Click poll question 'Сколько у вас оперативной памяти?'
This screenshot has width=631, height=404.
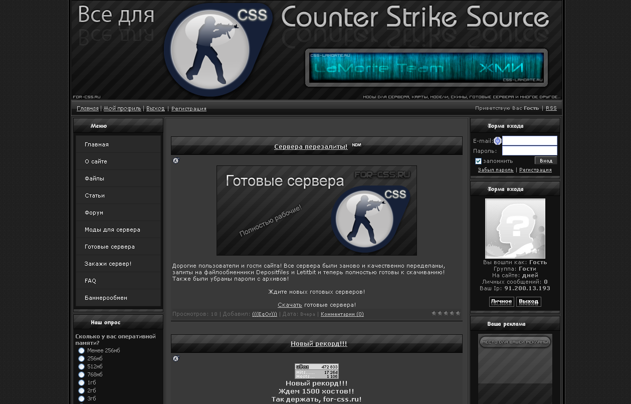pyautogui.click(x=115, y=340)
